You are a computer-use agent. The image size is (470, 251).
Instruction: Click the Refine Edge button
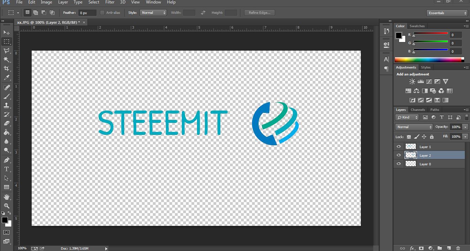tap(260, 13)
